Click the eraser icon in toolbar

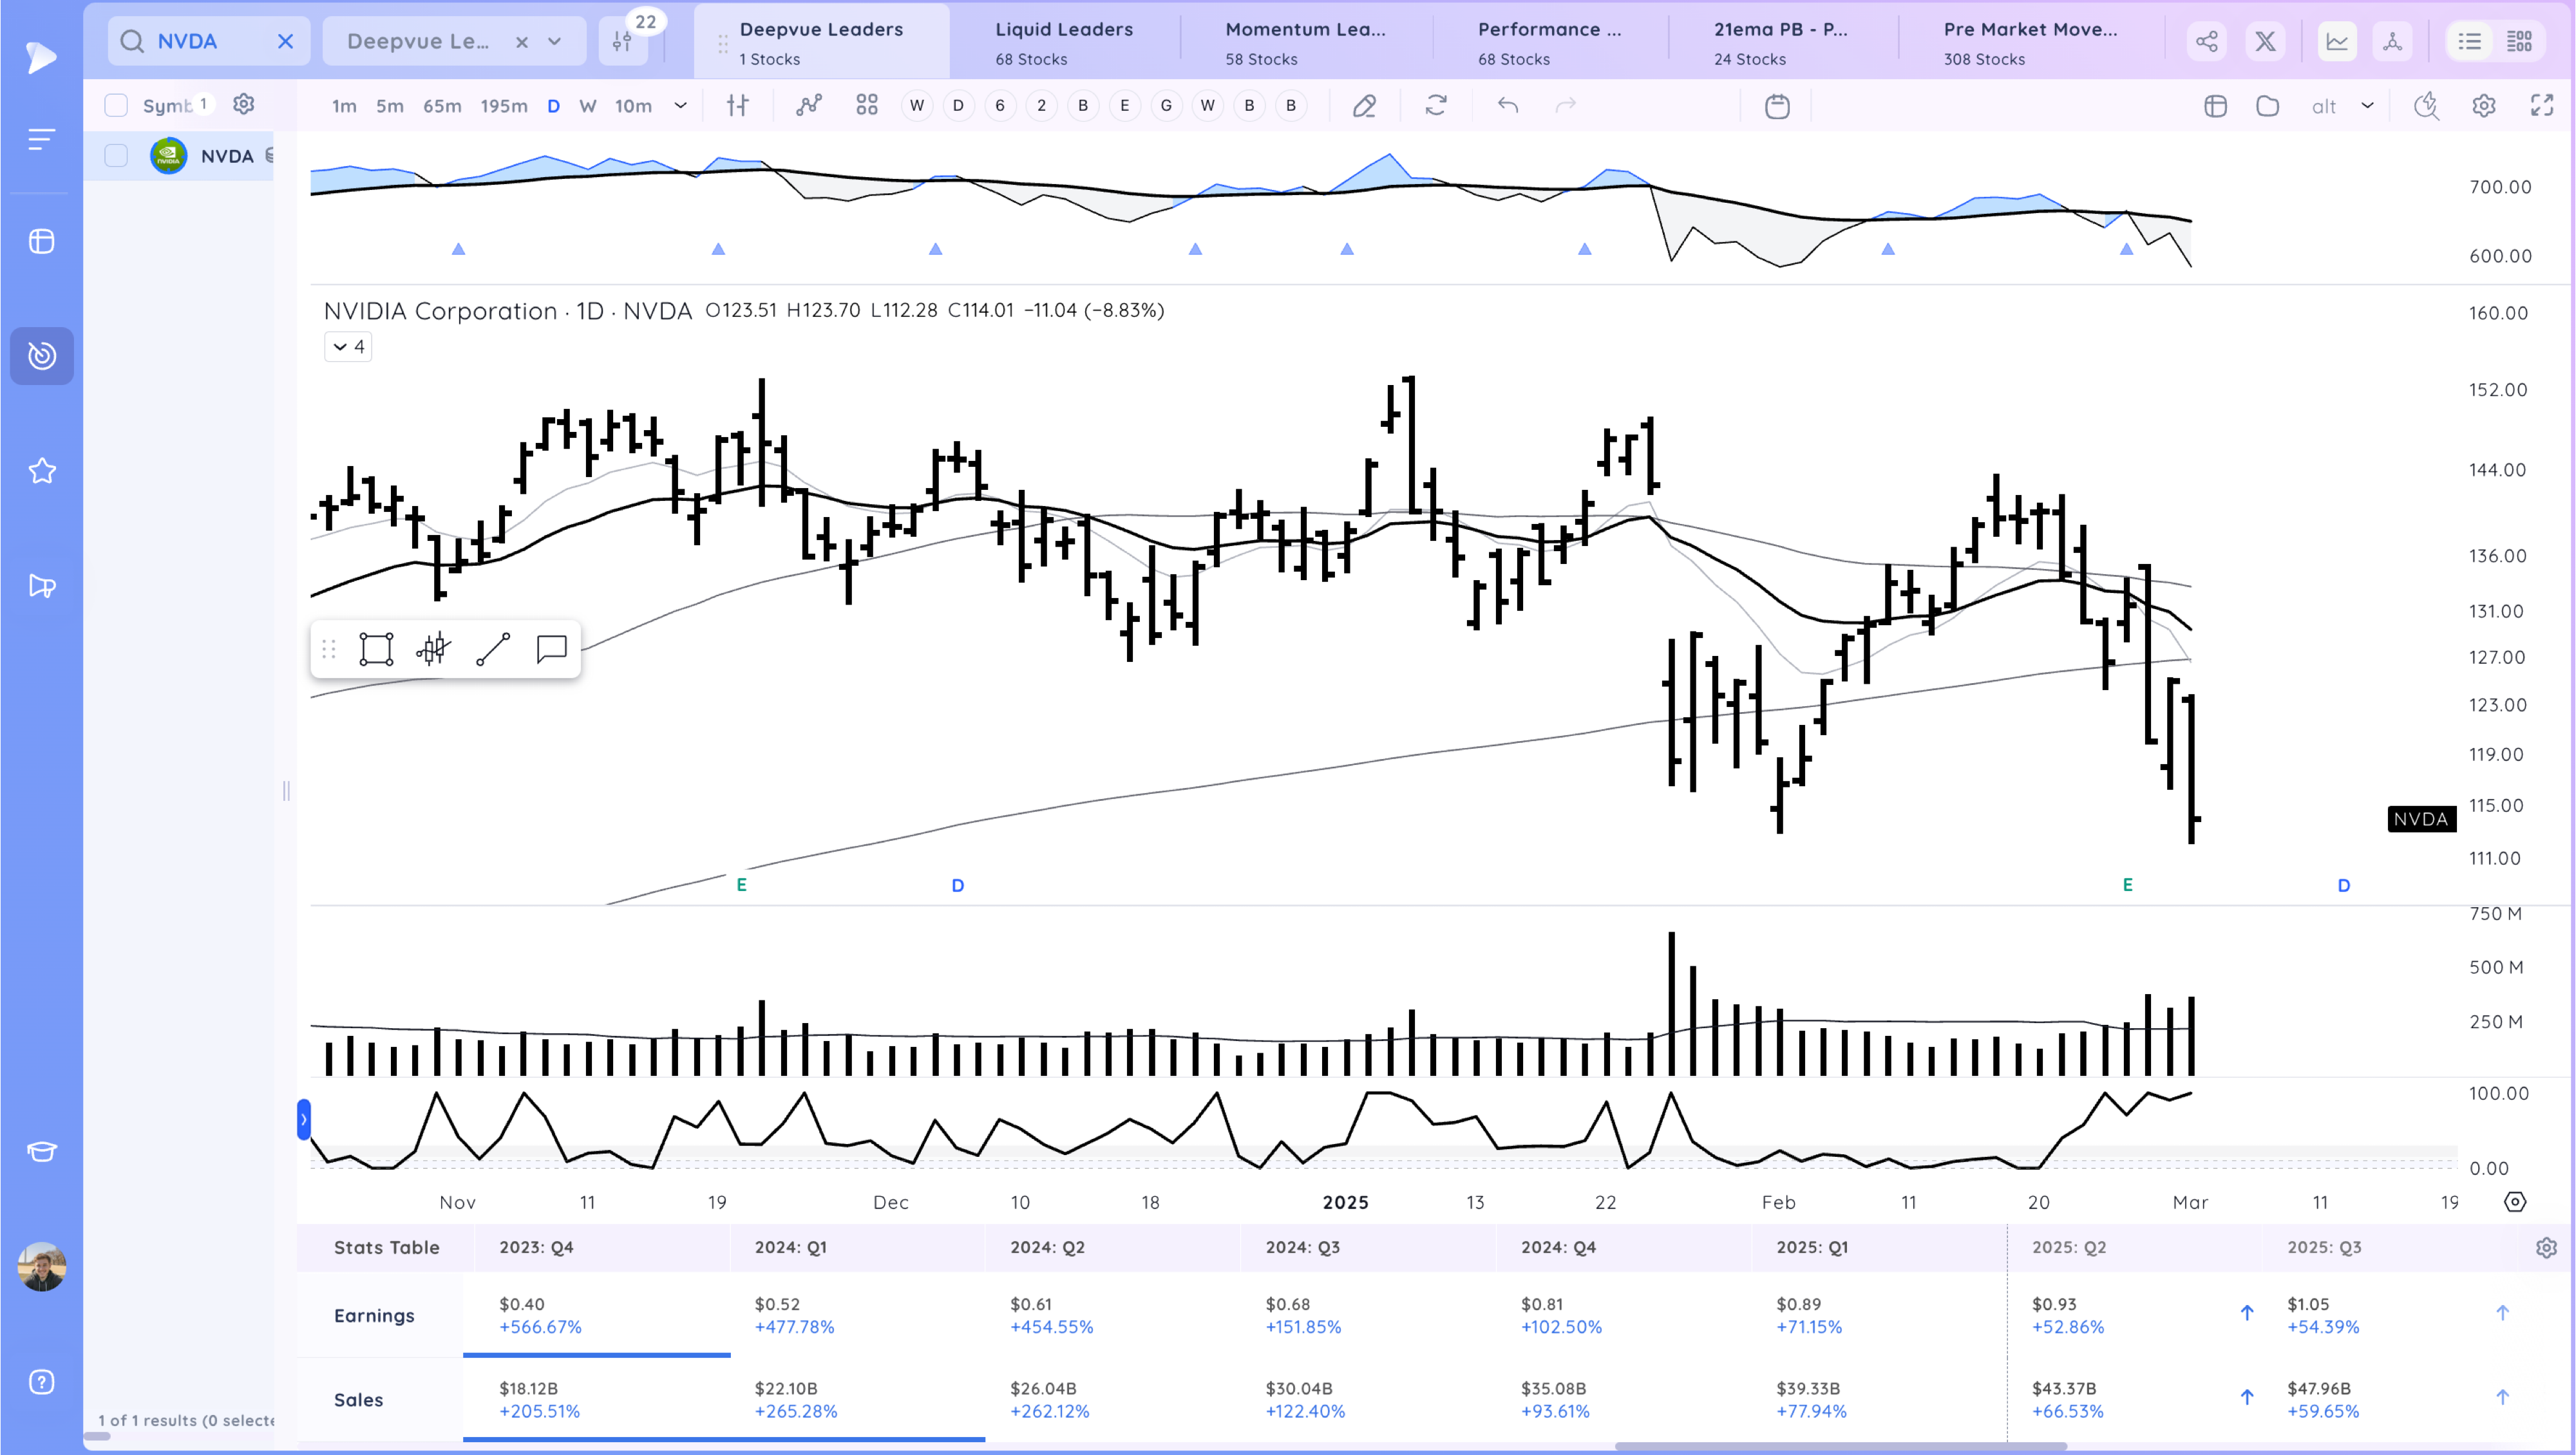coord(1365,106)
